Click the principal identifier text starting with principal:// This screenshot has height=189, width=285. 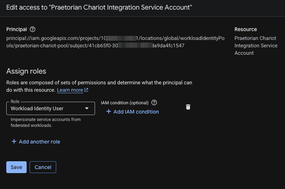[x=115, y=42]
